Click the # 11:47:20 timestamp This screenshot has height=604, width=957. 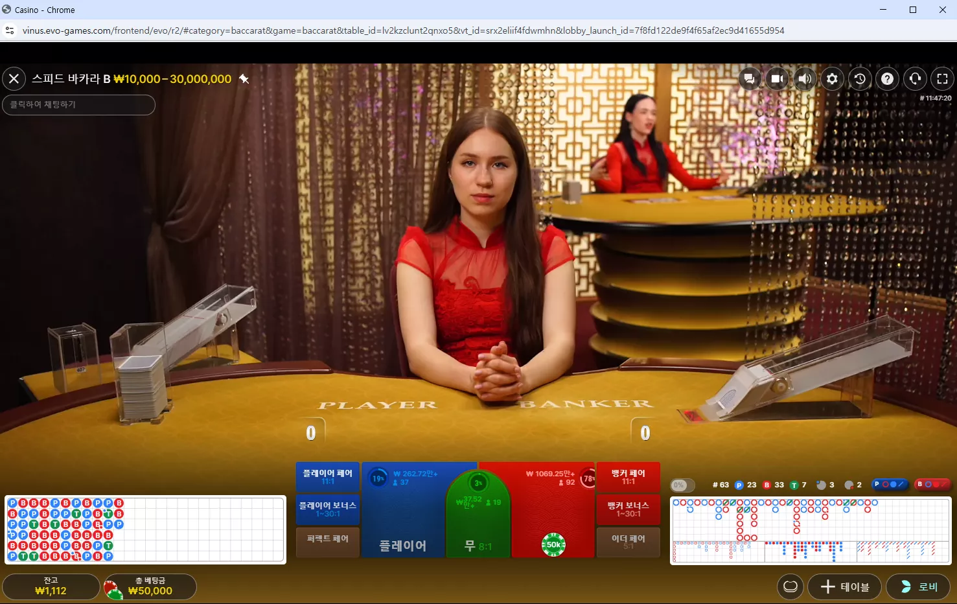point(936,99)
